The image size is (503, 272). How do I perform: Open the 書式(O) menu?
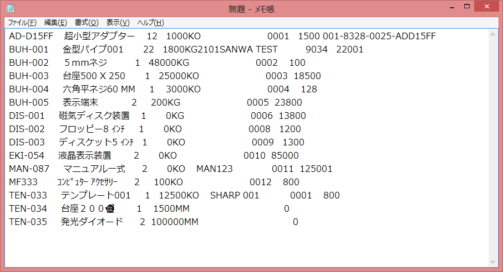pyautogui.click(x=87, y=23)
